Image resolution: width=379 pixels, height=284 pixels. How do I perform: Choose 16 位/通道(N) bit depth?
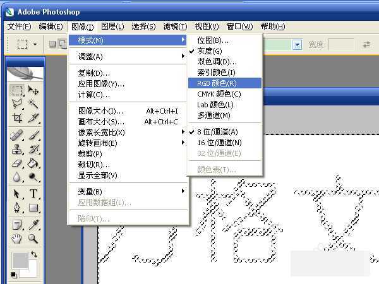(225, 143)
